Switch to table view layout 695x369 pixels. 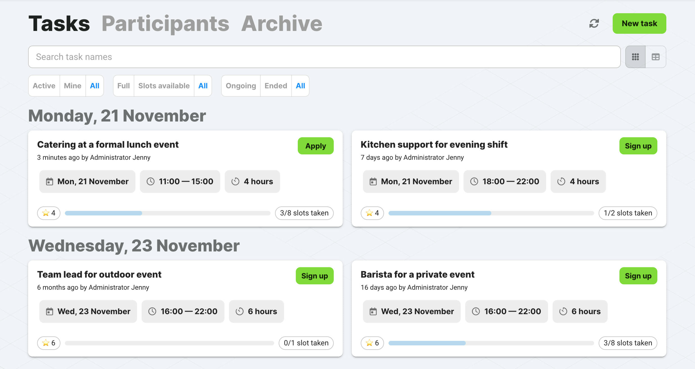[656, 57]
